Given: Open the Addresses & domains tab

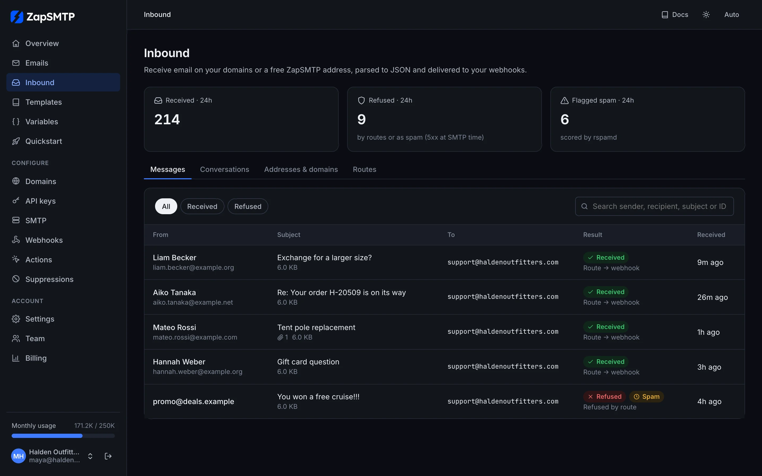Looking at the screenshot, I should click(x=301, y=169).
